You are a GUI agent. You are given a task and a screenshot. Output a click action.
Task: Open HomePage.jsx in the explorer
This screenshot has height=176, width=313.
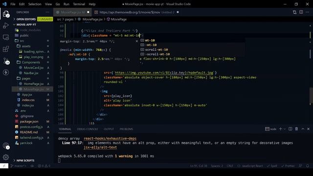34,84
